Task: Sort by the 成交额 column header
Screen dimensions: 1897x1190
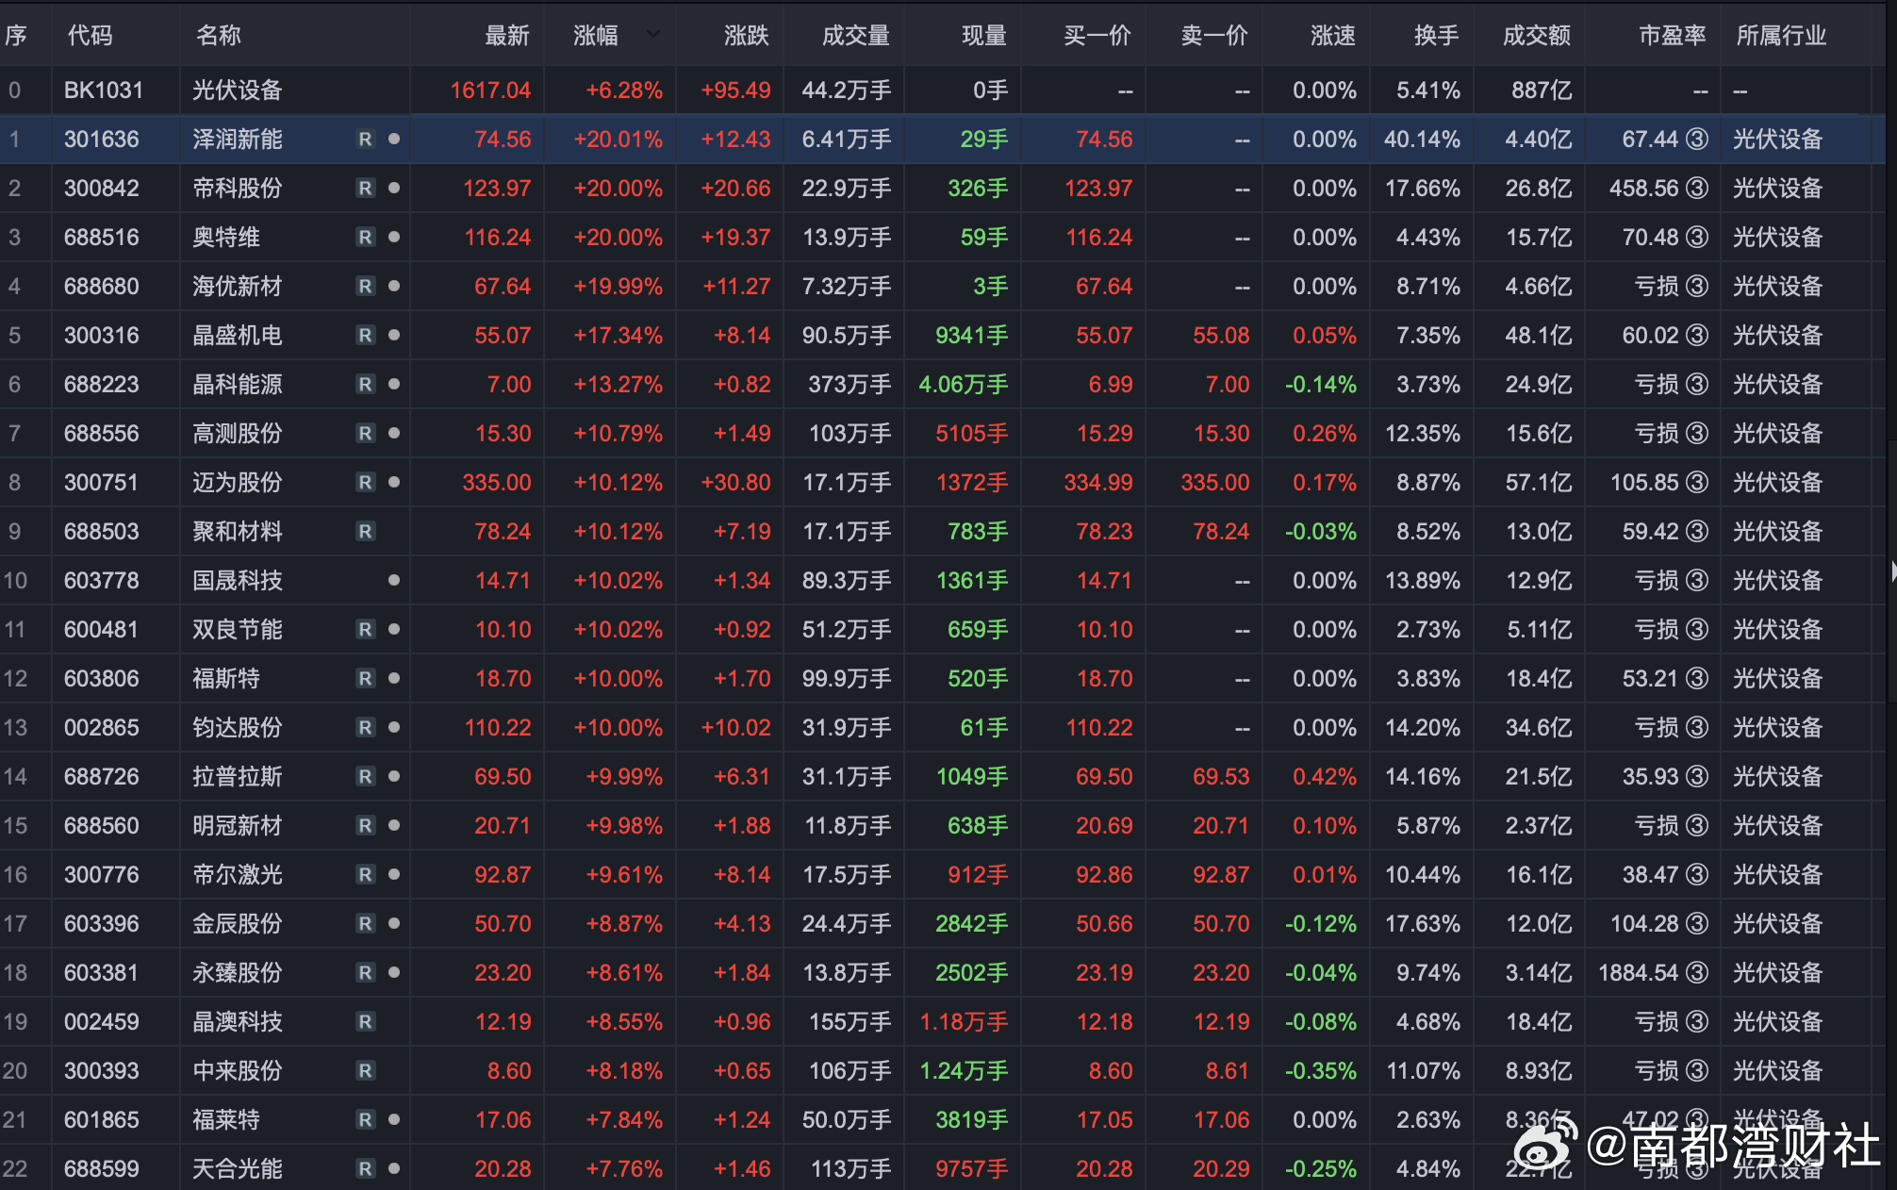Action: pyautogui.click(x=1536, y=36)
